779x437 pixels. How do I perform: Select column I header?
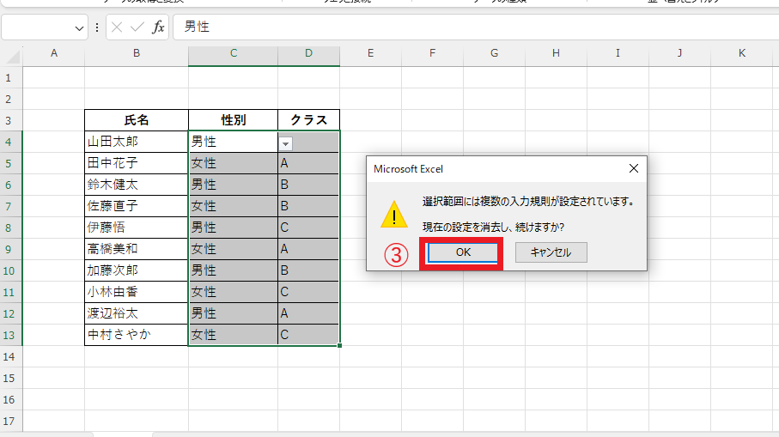tap(618, 53)
